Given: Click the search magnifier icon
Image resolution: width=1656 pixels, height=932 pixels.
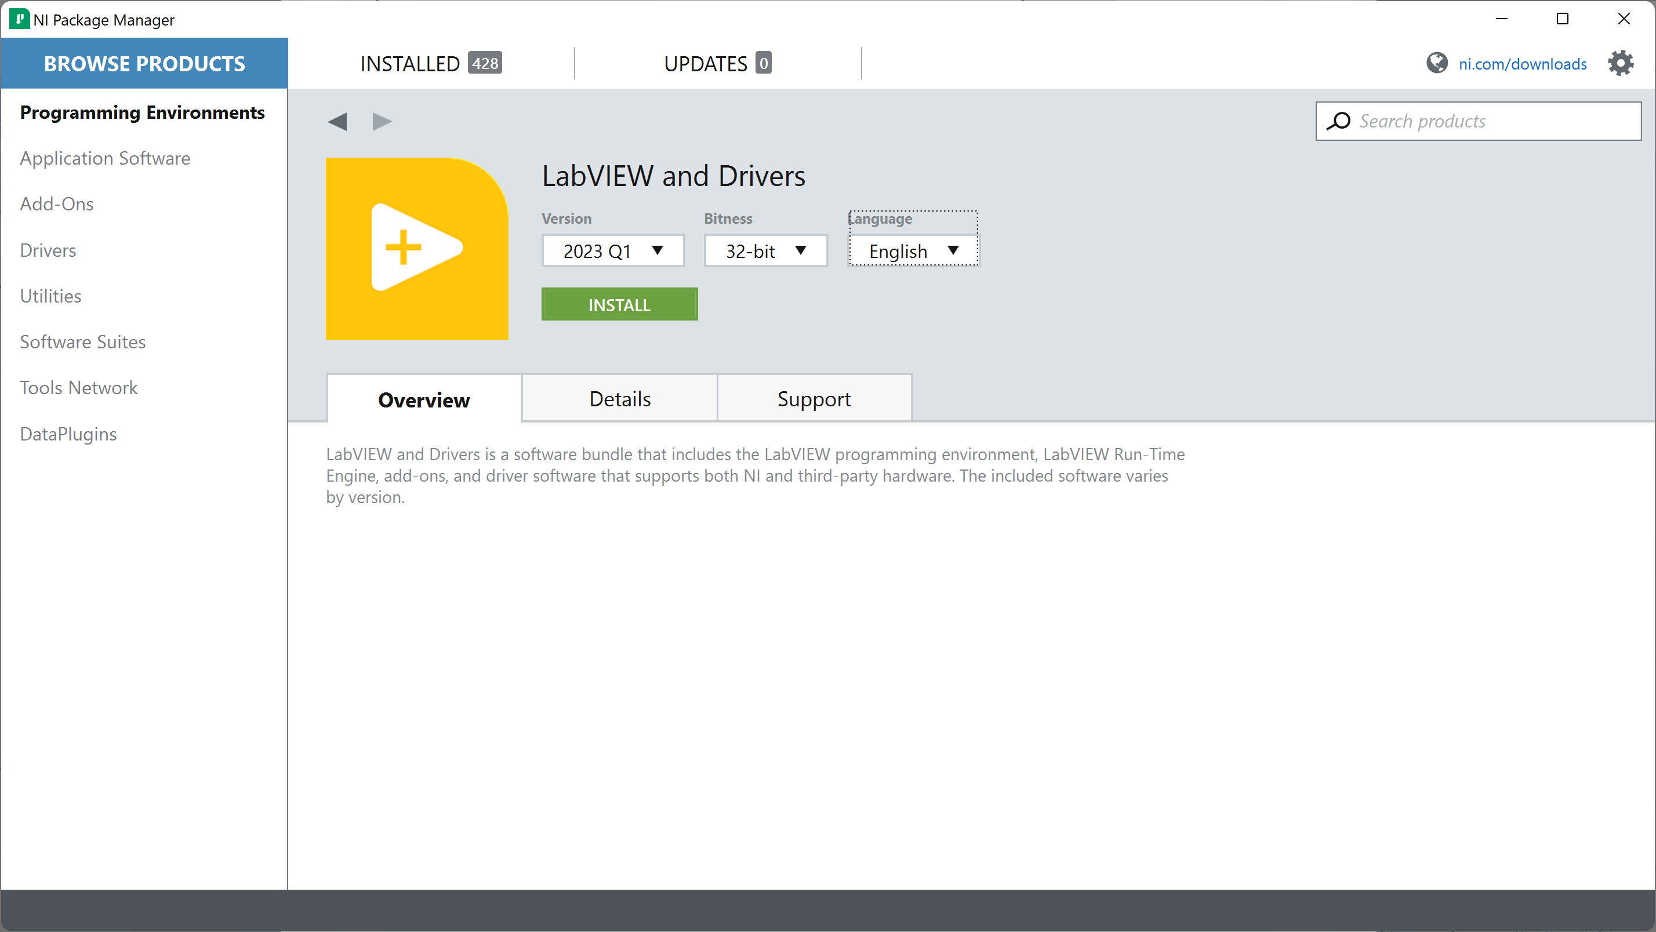Looking at the screenshot, I should 1339,121.
